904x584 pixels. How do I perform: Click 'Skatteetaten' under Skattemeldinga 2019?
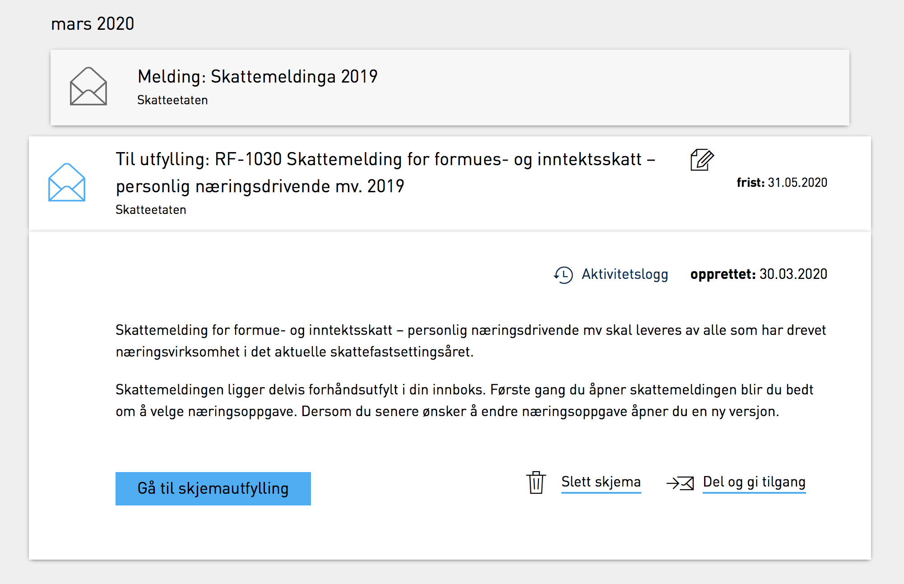pos(172,100)
